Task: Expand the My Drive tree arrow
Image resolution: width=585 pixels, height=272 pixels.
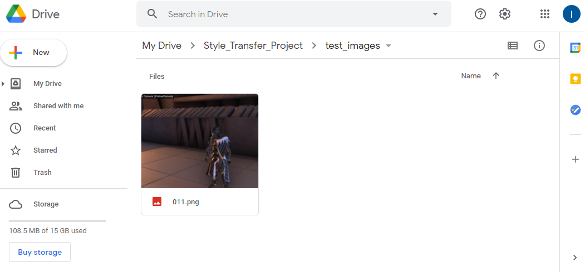Action: (3, 84)
